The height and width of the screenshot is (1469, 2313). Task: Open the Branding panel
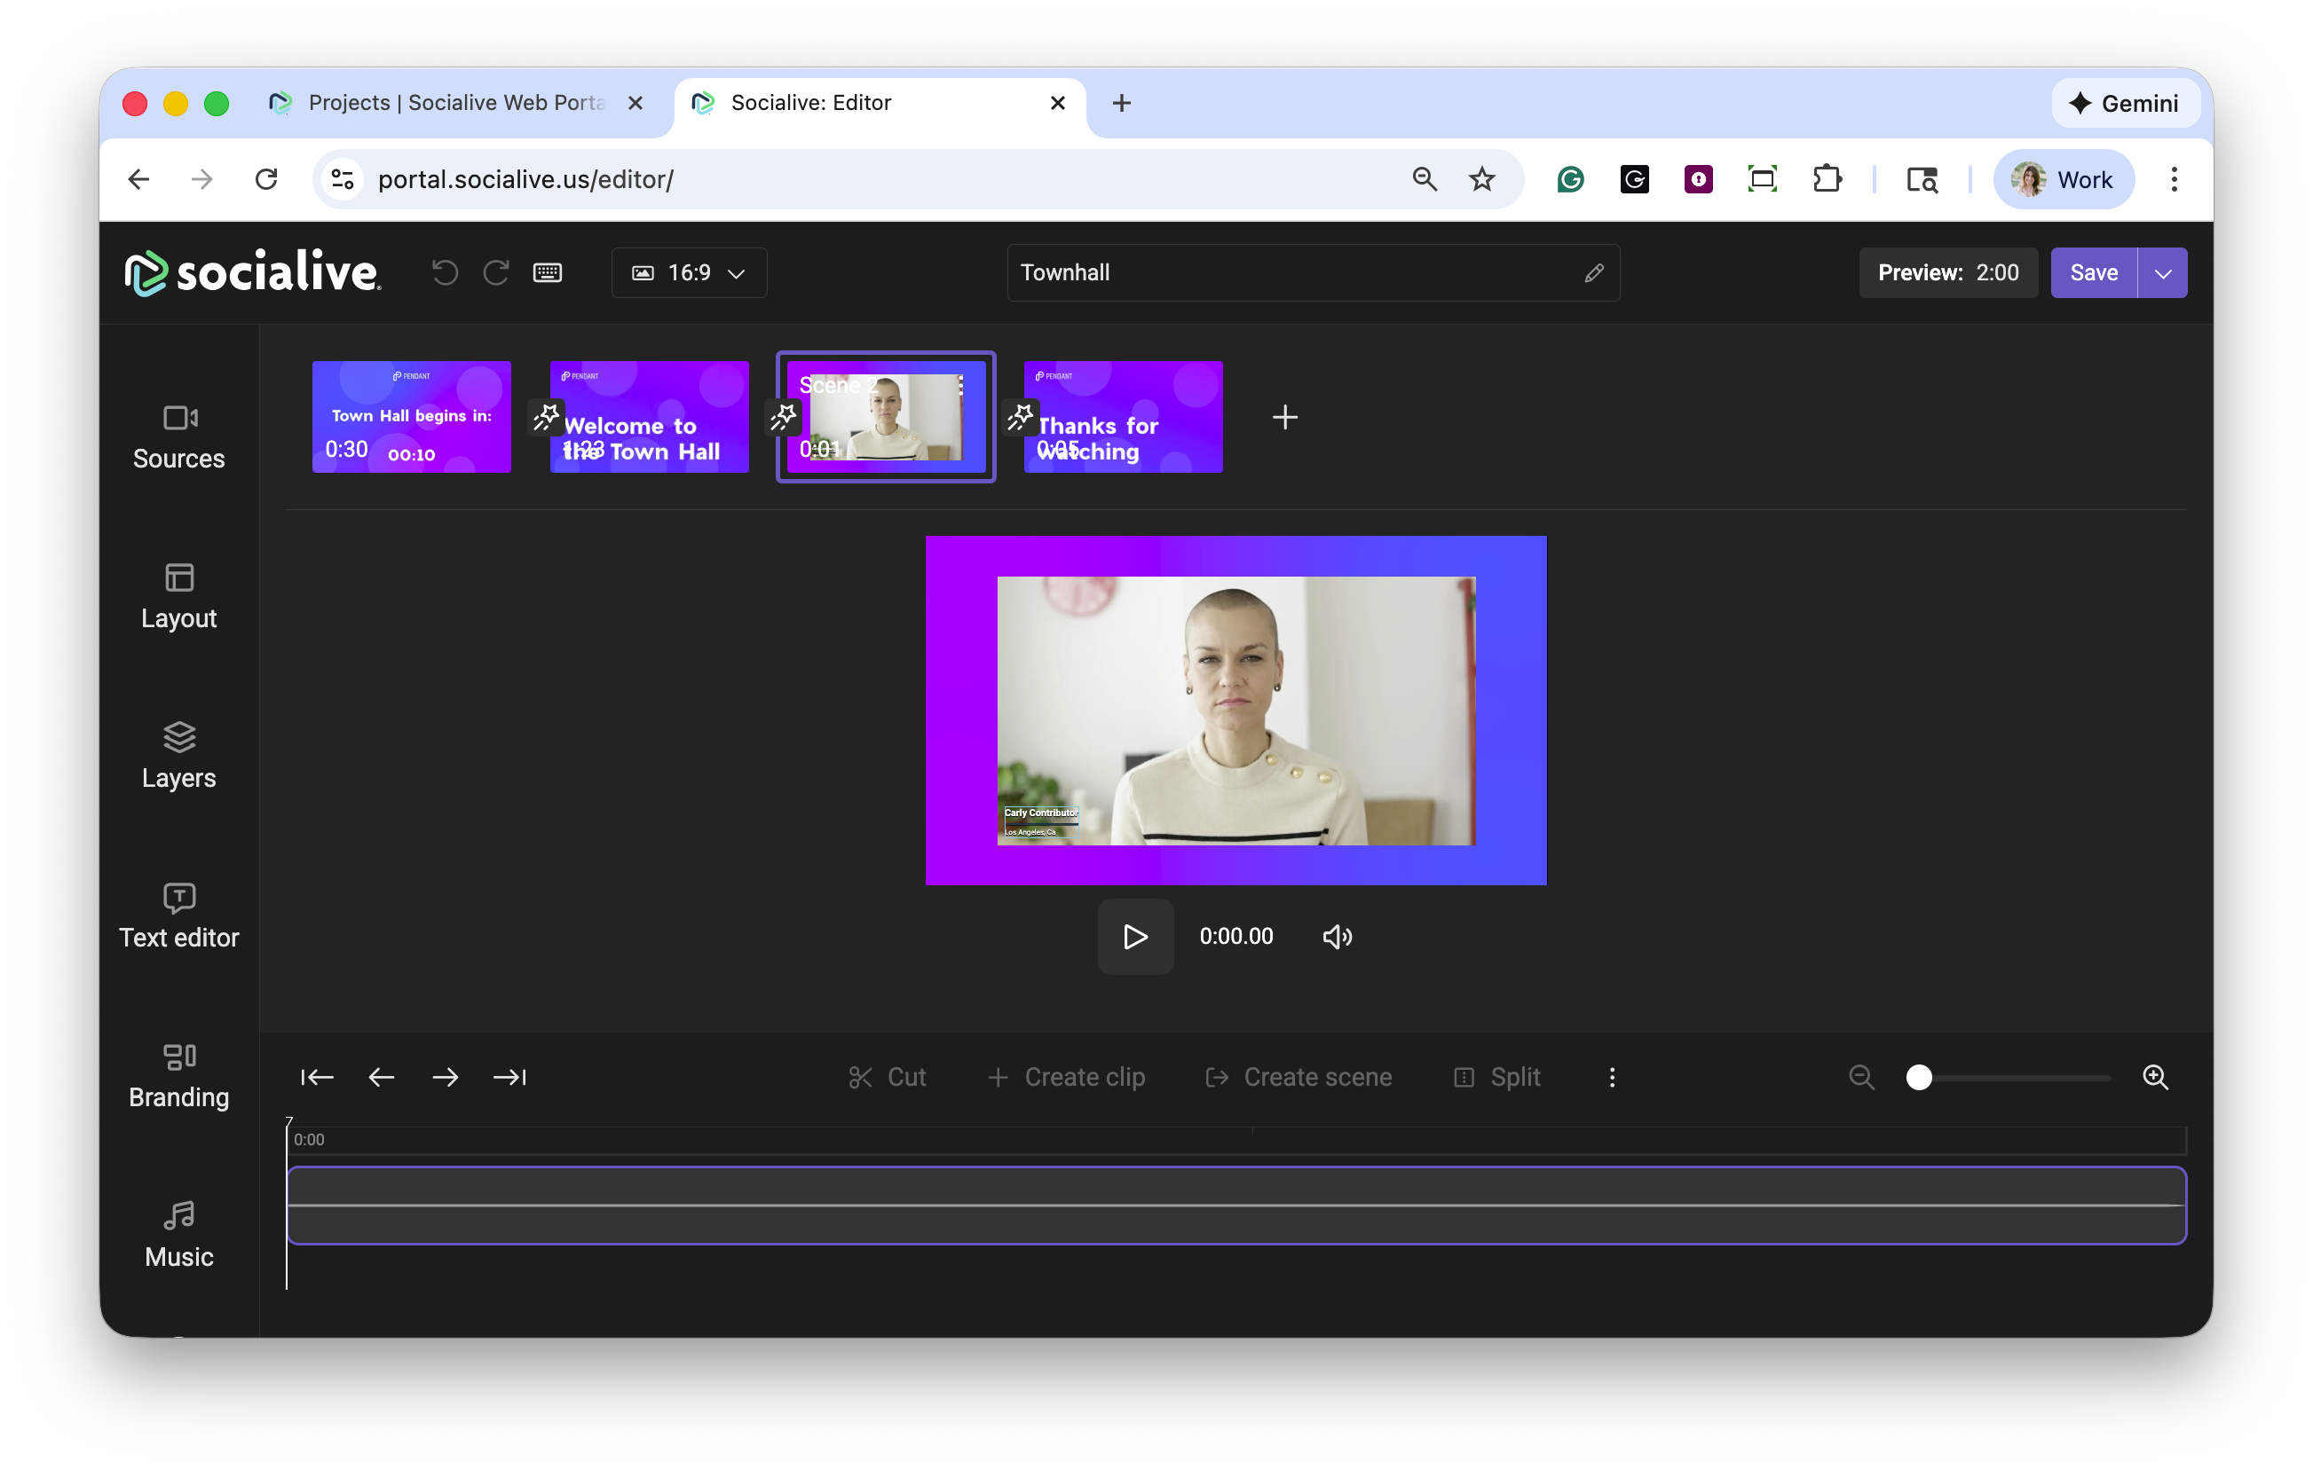(178, 1075)
